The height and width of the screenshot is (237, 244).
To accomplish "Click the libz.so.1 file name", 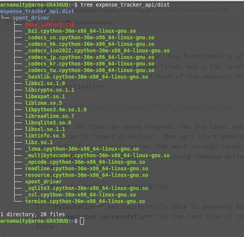I will pyautogui.click(x=39, y=142).
